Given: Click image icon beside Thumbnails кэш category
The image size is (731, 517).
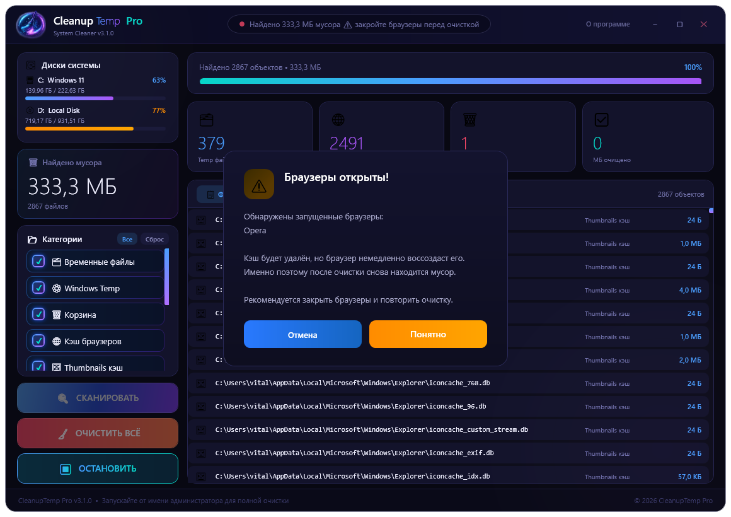Looking at the screenshot, I should (57, 368).
